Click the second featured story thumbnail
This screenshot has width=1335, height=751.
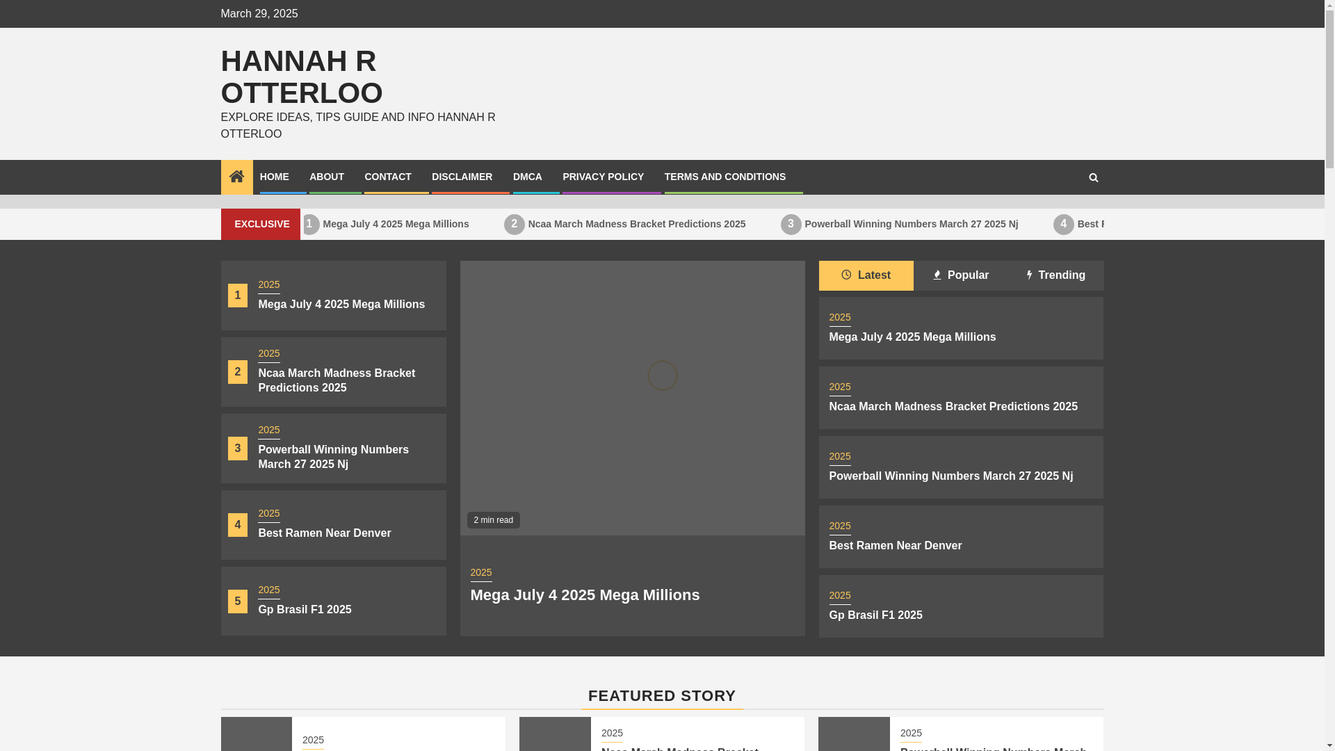pyautogui.click(x=555, y=734)
